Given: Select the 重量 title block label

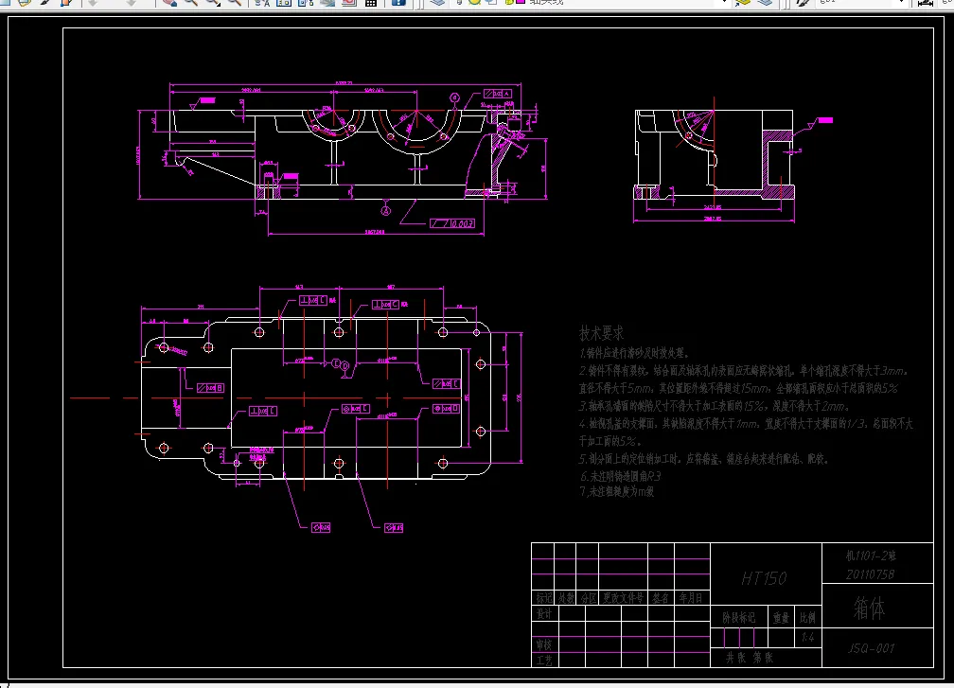Looking at the screenshot, I should (781, 618).
